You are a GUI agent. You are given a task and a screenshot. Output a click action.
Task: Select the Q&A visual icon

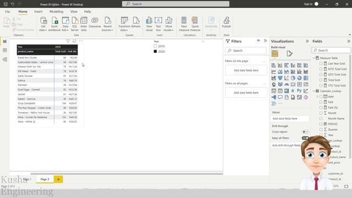click(280, 97)
